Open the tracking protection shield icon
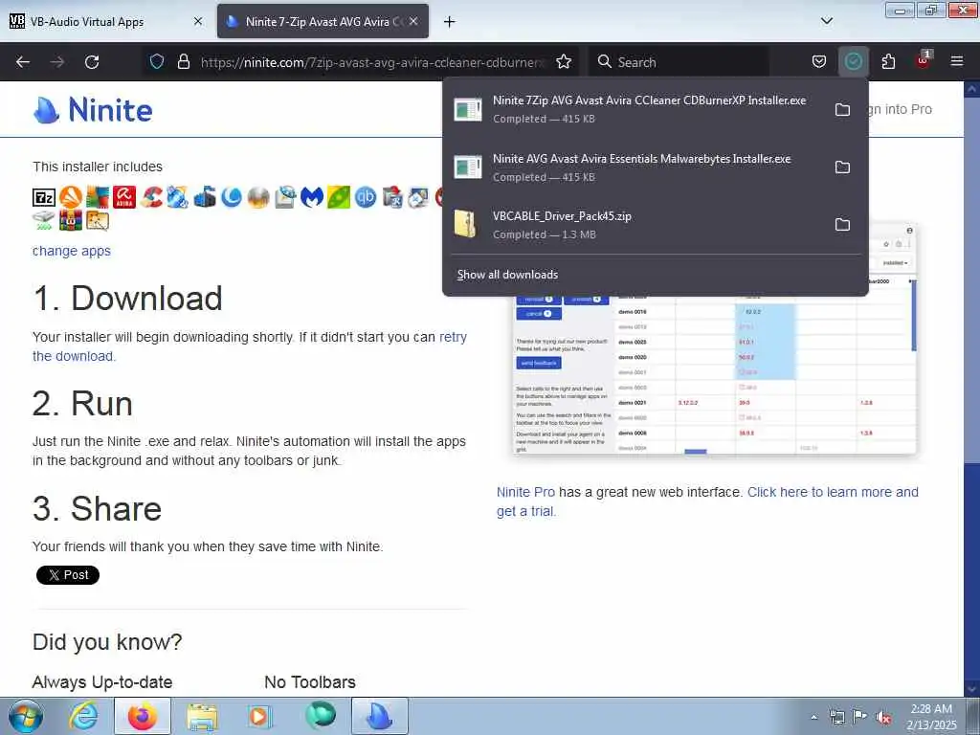Image resolution: width=980 pixels, height=735 pixels. point(157,61)
